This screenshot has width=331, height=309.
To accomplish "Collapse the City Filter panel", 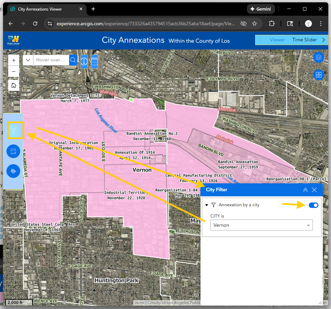I will click(x=305, y=190).
